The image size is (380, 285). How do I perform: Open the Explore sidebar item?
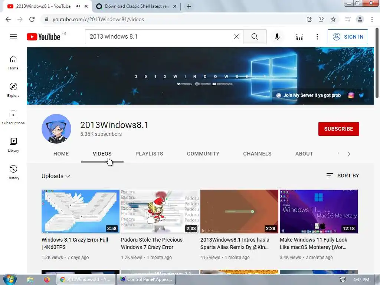(13, 90)
